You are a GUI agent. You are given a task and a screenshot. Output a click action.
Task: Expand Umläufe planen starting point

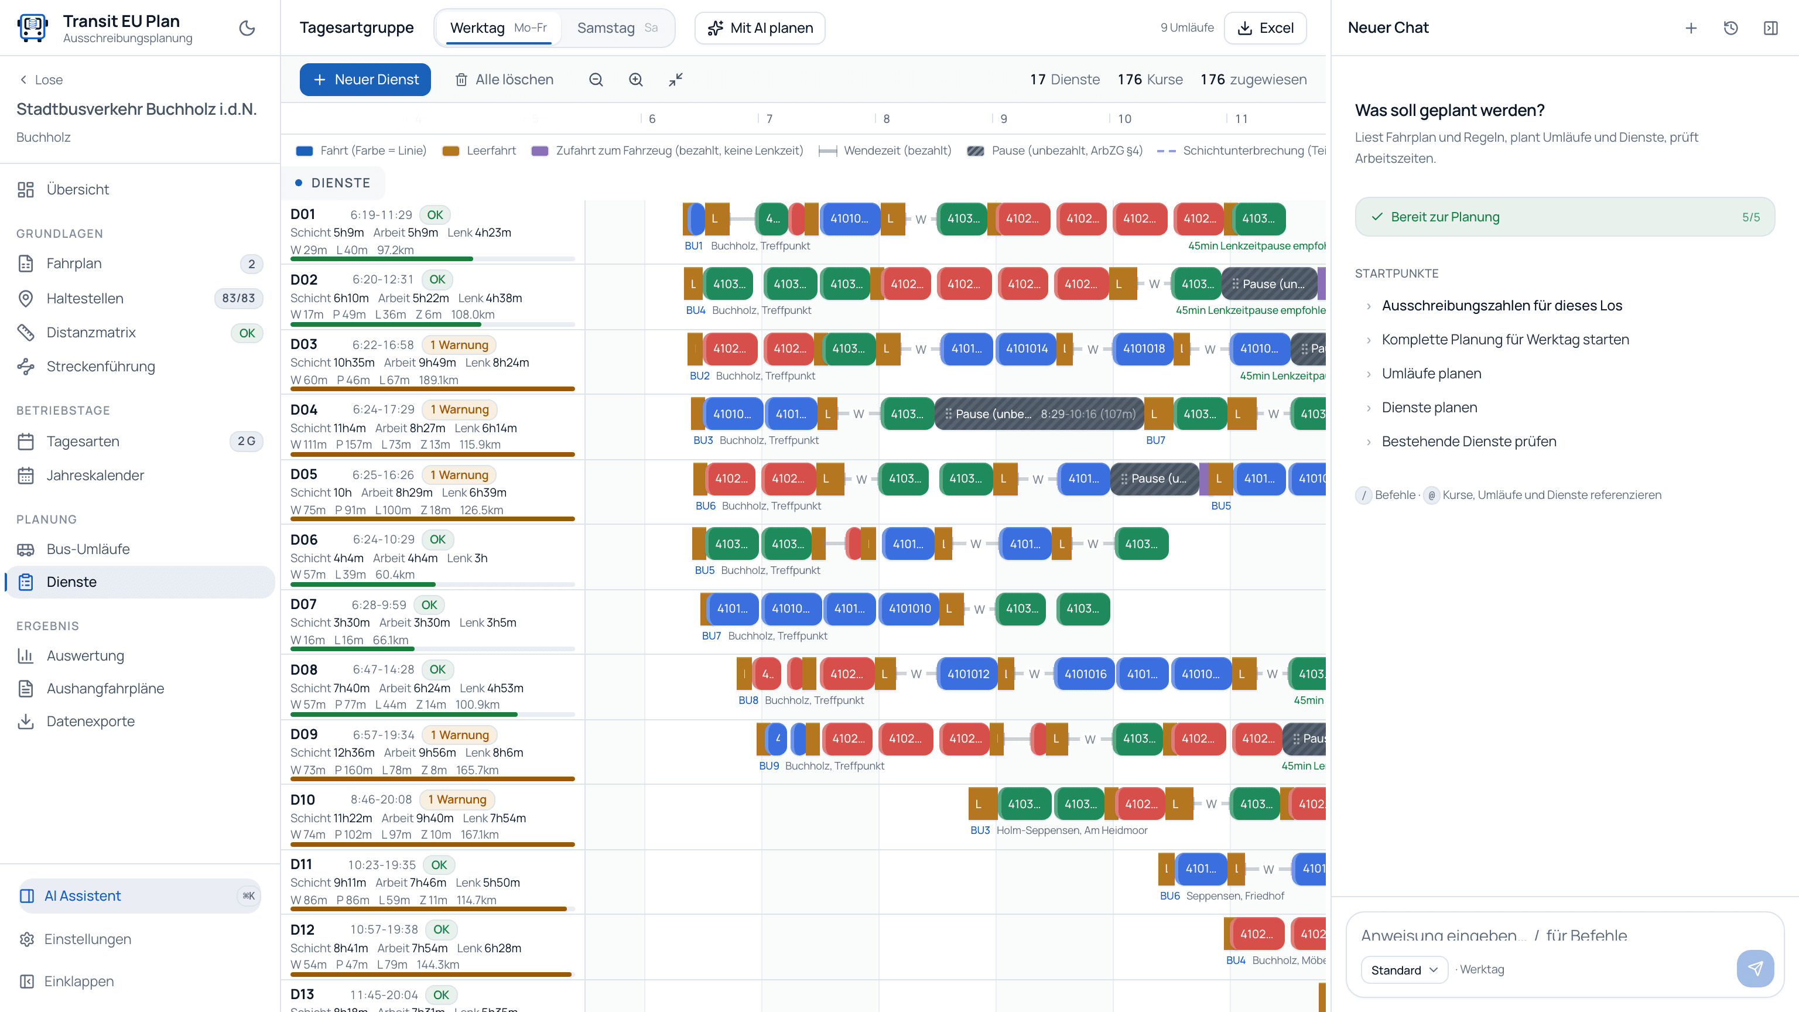click(1431, 374)
